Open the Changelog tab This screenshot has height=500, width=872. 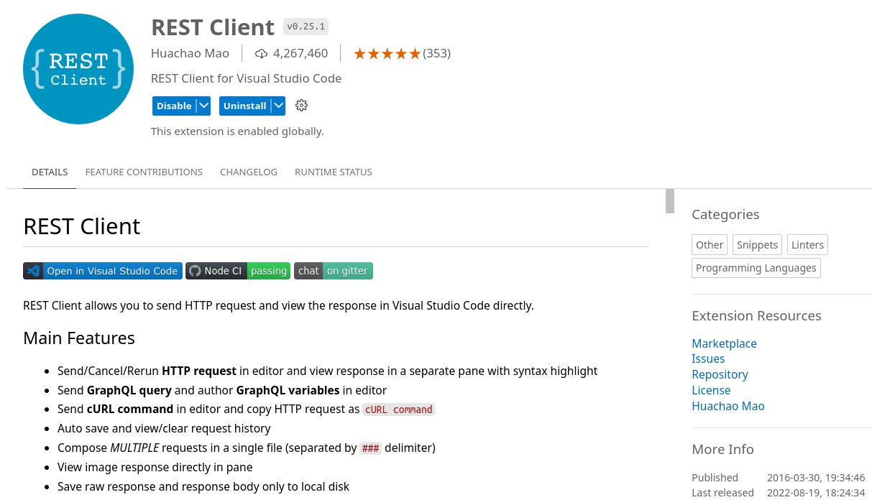249,172
